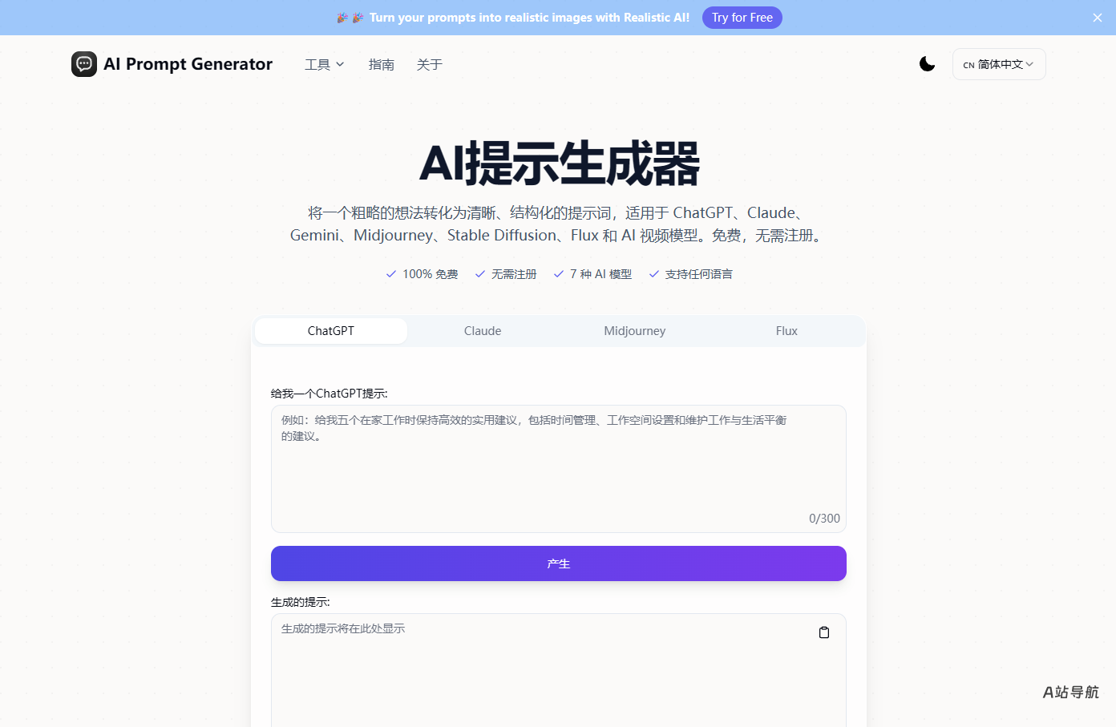The width and height of the screenshot is (1116, 727).
Task: Click the generated prompt output box
Action: point(559,670)
